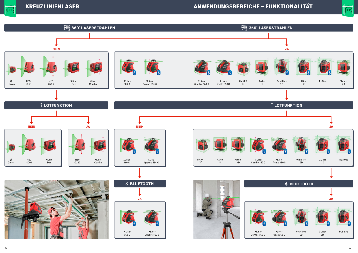Select the Qb Green laser image in the 360° NEIN panel
The width and height of the screenshot is (358, 253).
11,69
